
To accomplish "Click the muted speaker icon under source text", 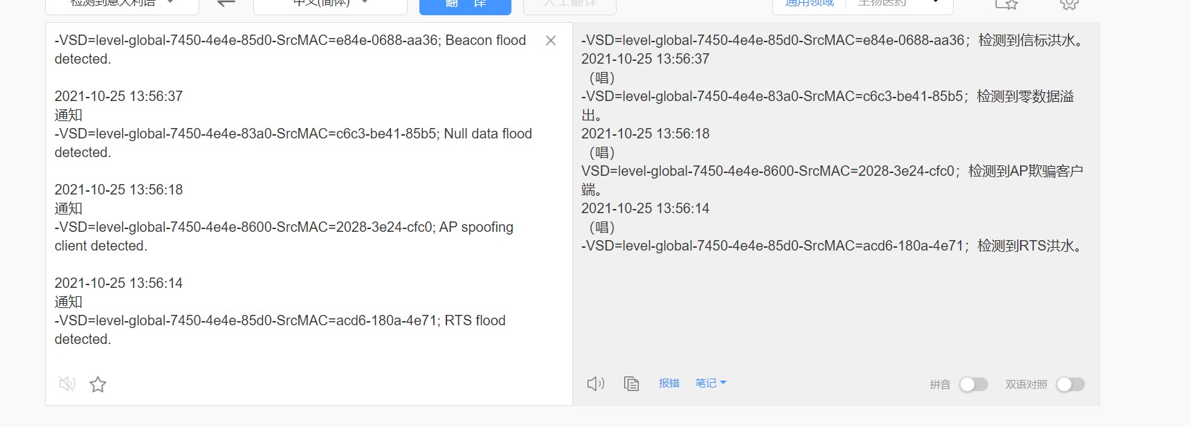I will point(67,384).
